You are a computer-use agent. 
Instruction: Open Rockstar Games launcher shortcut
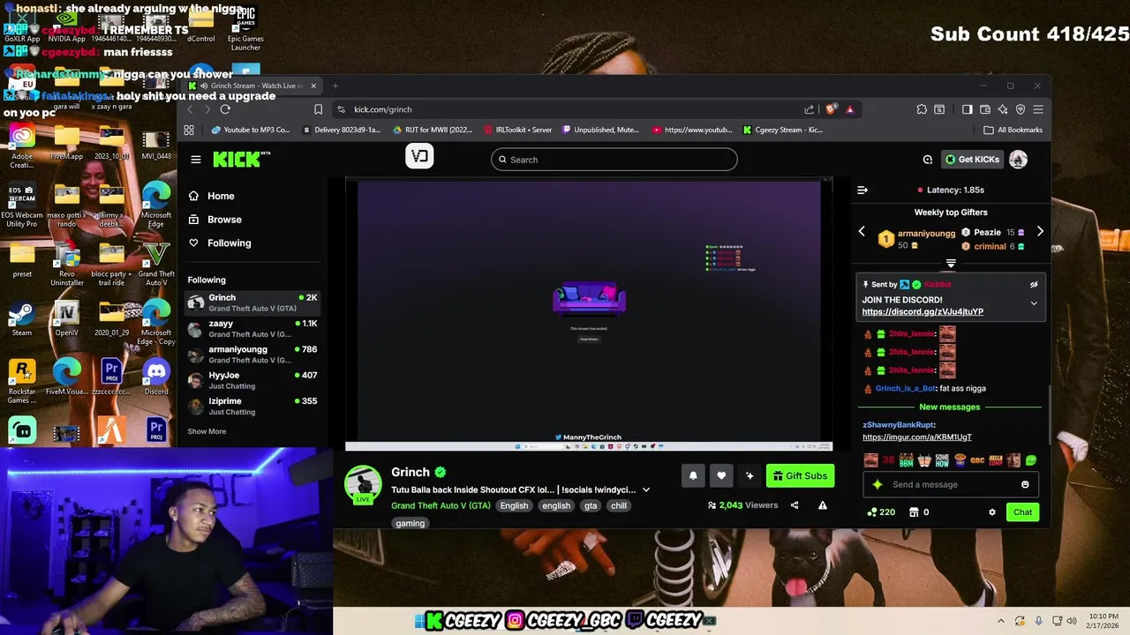click(x=22, y=382)
